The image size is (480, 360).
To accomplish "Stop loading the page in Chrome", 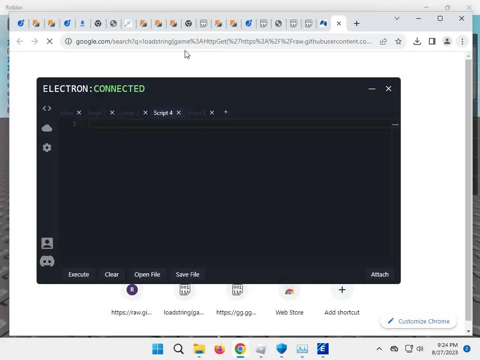I will point(50,41).
